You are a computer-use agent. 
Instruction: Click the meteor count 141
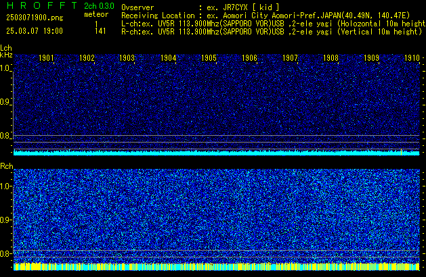point(100,31)
